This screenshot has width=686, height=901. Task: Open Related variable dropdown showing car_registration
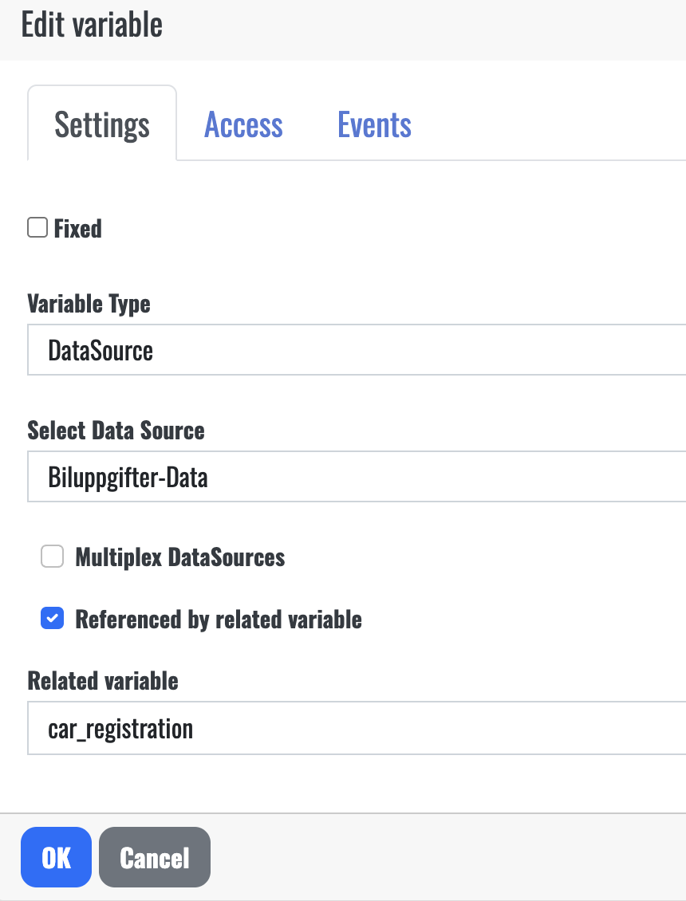coord(357,728)
